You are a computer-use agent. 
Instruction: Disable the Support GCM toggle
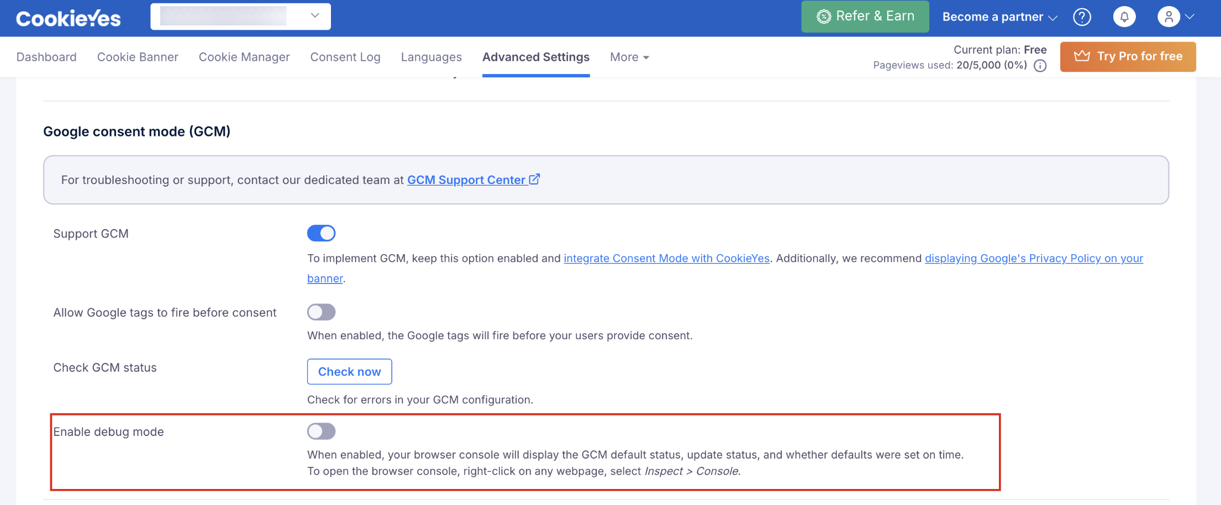tap(322, 233)
